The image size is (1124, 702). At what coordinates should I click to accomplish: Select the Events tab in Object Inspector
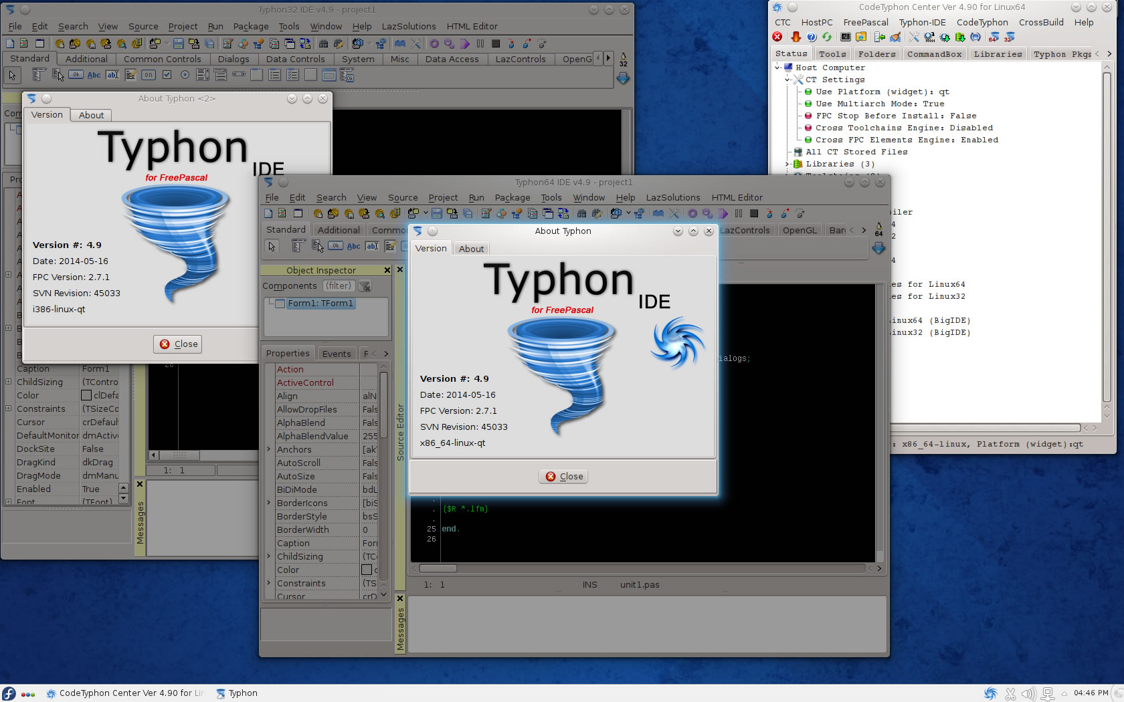click(337, 354)
